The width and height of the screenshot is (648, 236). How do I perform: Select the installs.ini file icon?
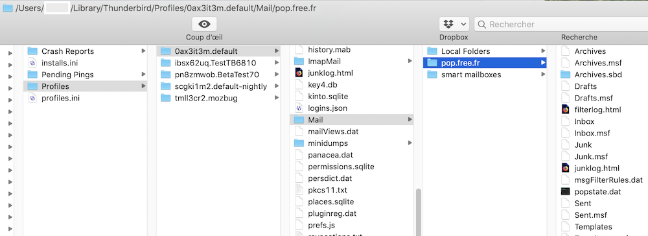pyautogui.click(x=32, y=63)
